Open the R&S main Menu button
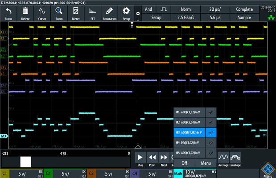 pyautogui.click(x=268, y=170)
